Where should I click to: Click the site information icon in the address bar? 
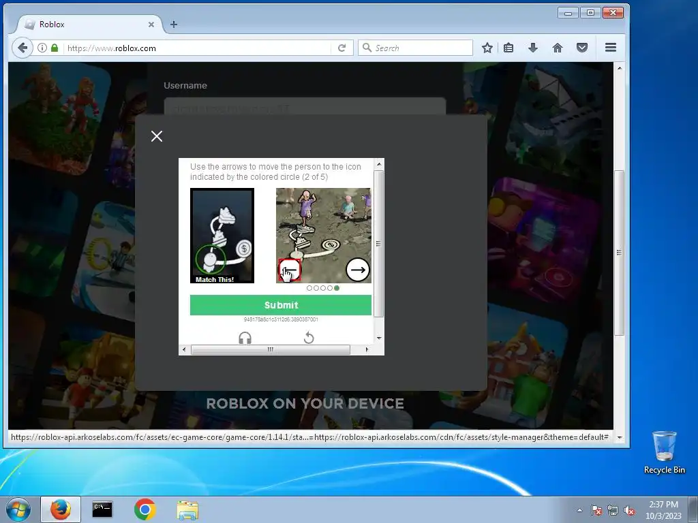pos(42,48)
